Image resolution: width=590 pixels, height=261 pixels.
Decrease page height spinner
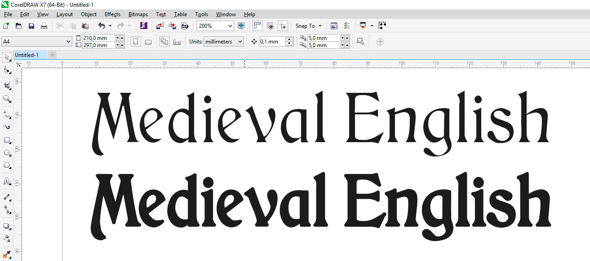[118, 46]
